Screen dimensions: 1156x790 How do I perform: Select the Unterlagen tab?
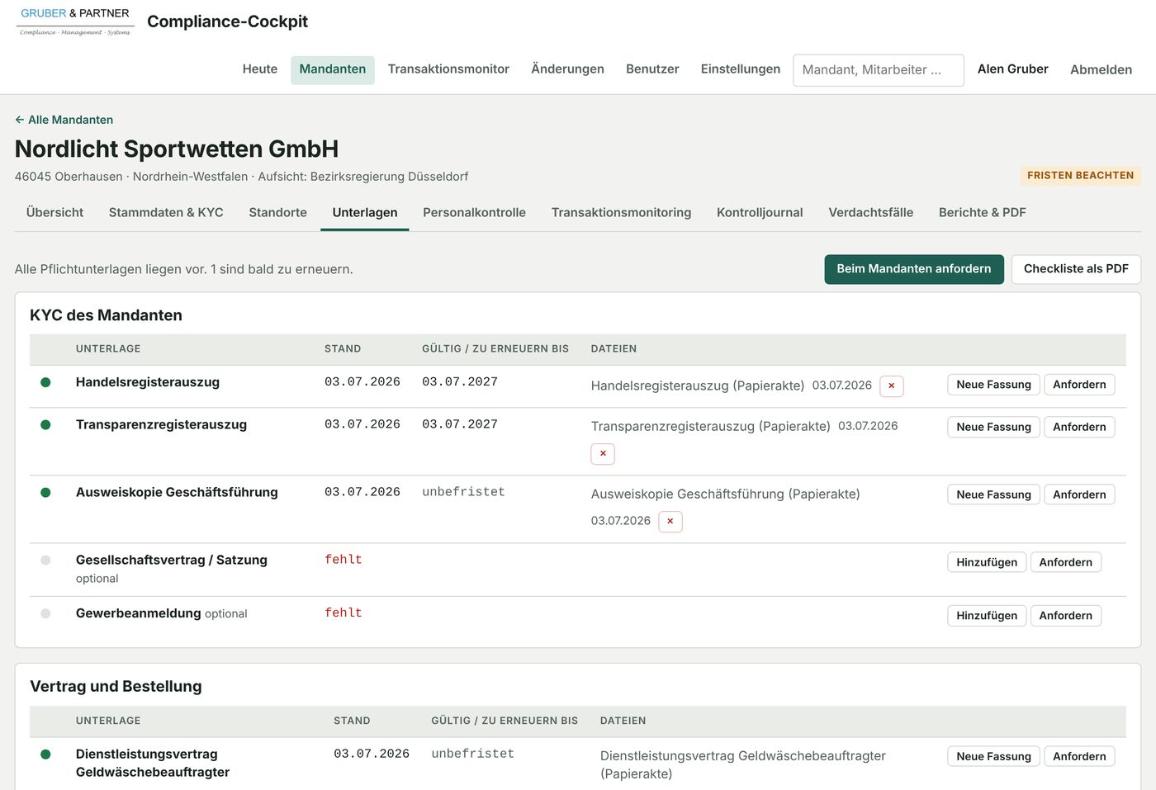click(365, 213)
